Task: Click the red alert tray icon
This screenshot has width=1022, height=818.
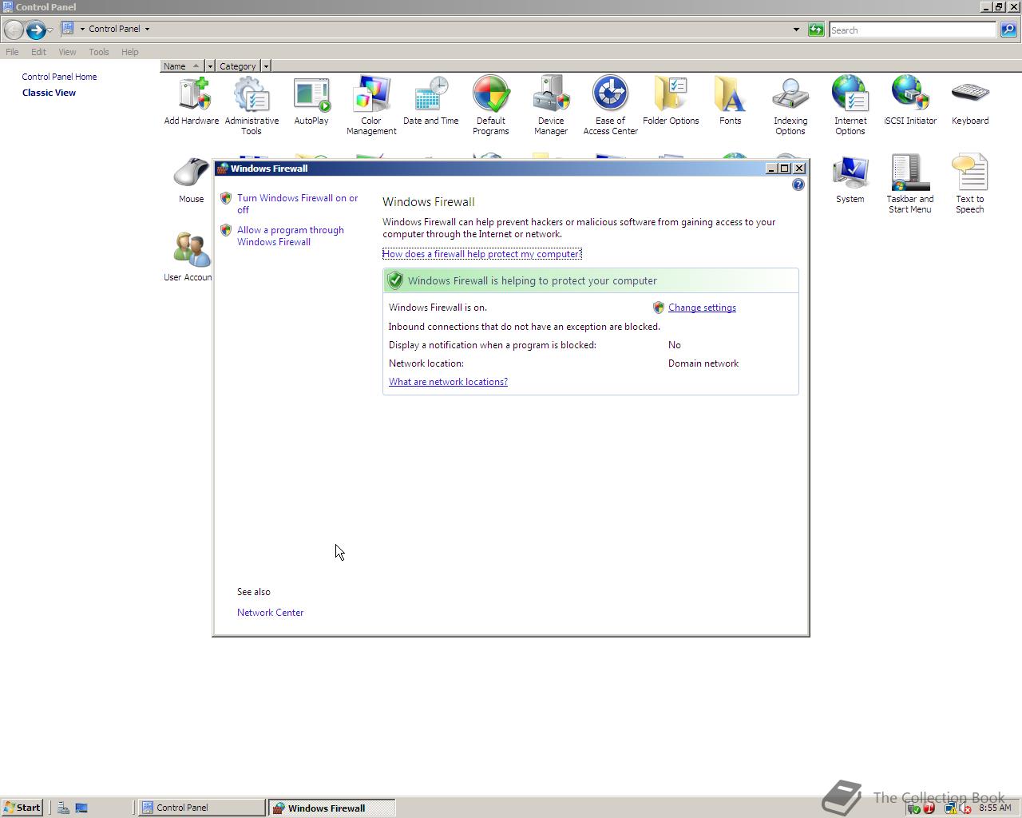Action: [x=929, y=808]
